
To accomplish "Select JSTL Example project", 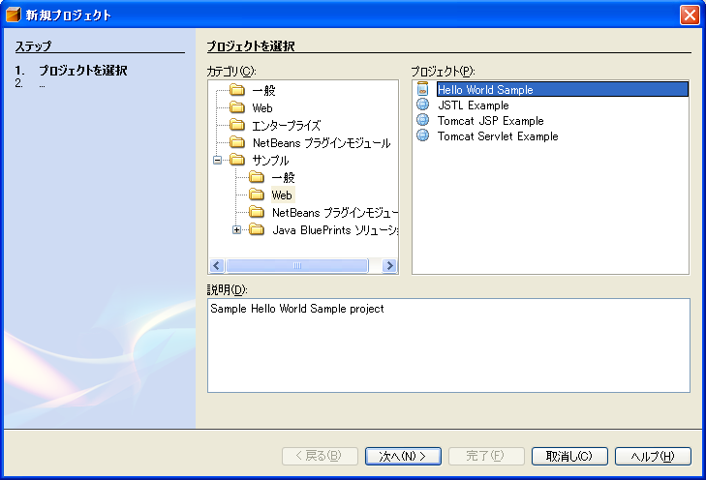I will click(x=474, y=105).
